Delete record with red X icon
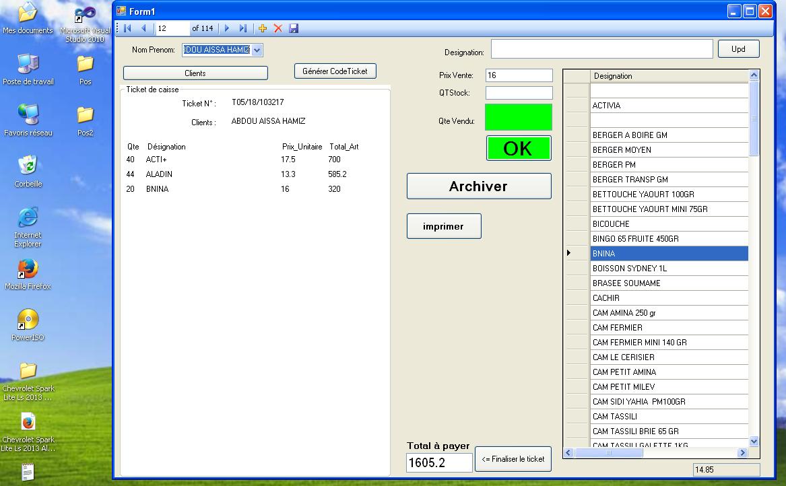Viewport: 786px width, 486px height. [277, 28]
